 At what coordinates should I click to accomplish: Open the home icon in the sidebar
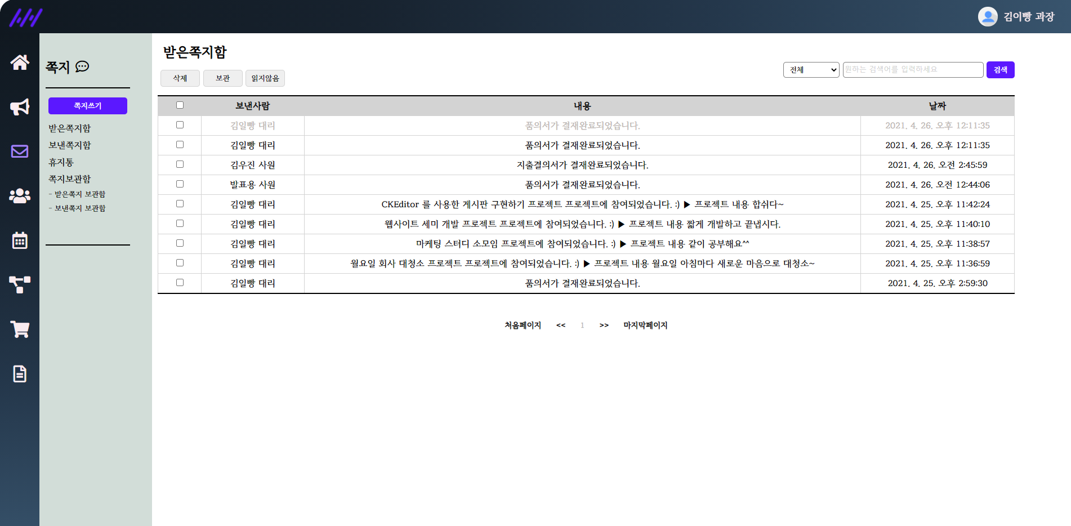click(x=20, y=63)
